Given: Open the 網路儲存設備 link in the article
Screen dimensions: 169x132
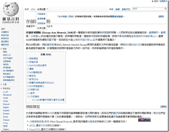Looking at the screenshot, I should [x=49, y=45].
